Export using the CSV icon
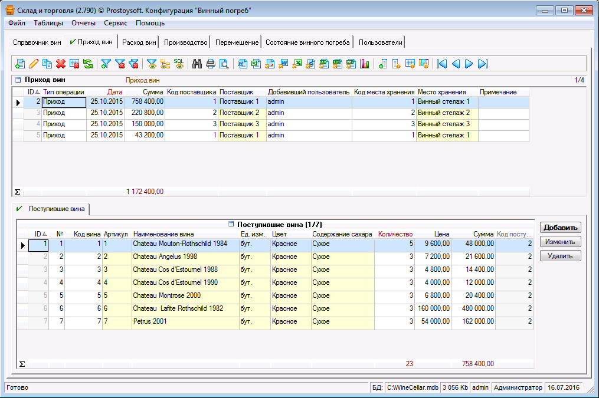 pyautogui.click(x=324, y=64)
